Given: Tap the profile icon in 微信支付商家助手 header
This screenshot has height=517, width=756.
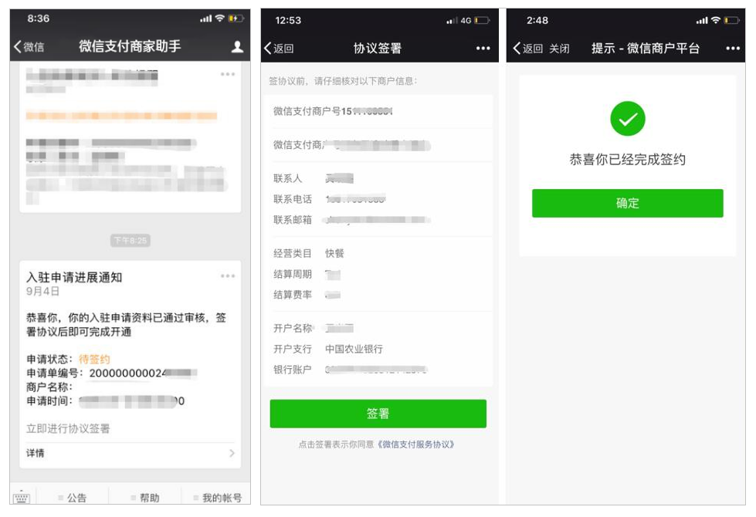Looking at the screenshot, I should [237, 47].
